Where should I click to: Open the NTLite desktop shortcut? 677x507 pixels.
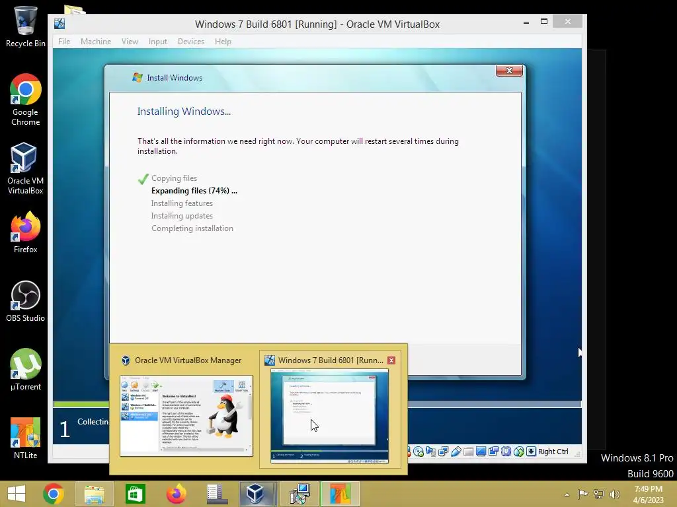coord(26,438)
